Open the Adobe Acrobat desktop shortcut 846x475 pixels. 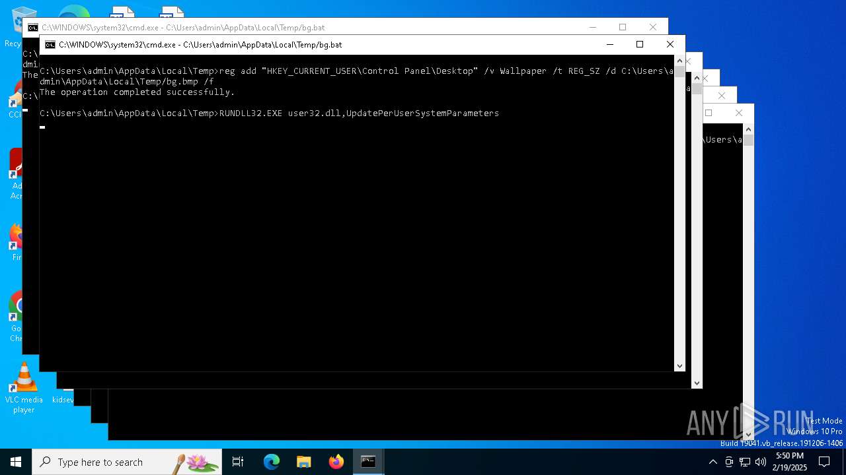(x=16, y=173)
